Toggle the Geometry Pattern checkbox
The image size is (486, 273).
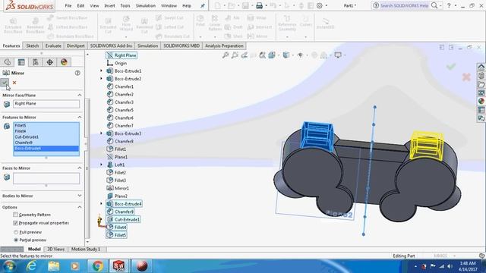point(15,215)
